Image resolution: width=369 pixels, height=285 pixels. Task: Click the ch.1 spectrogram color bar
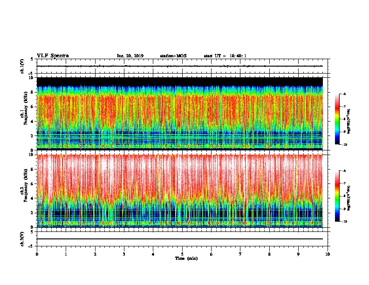(337, 119)
